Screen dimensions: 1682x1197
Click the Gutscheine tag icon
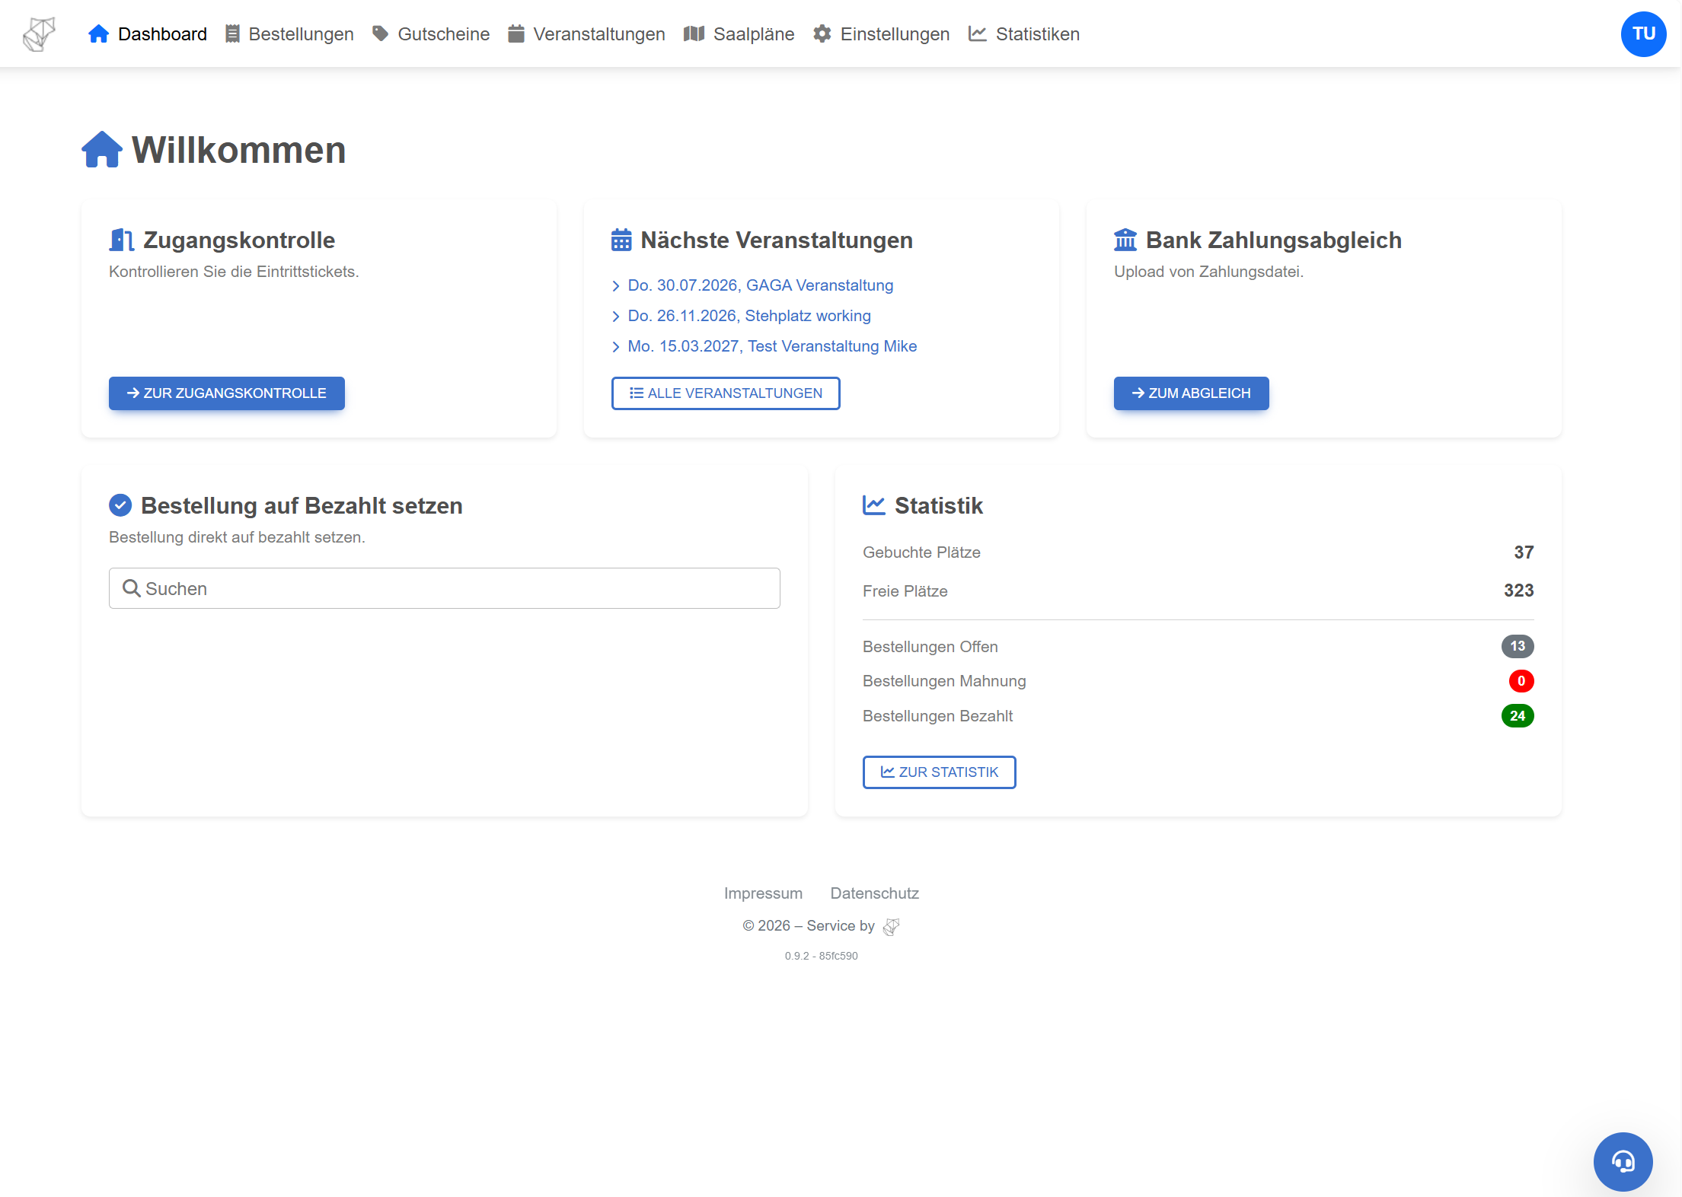[380, 34]
